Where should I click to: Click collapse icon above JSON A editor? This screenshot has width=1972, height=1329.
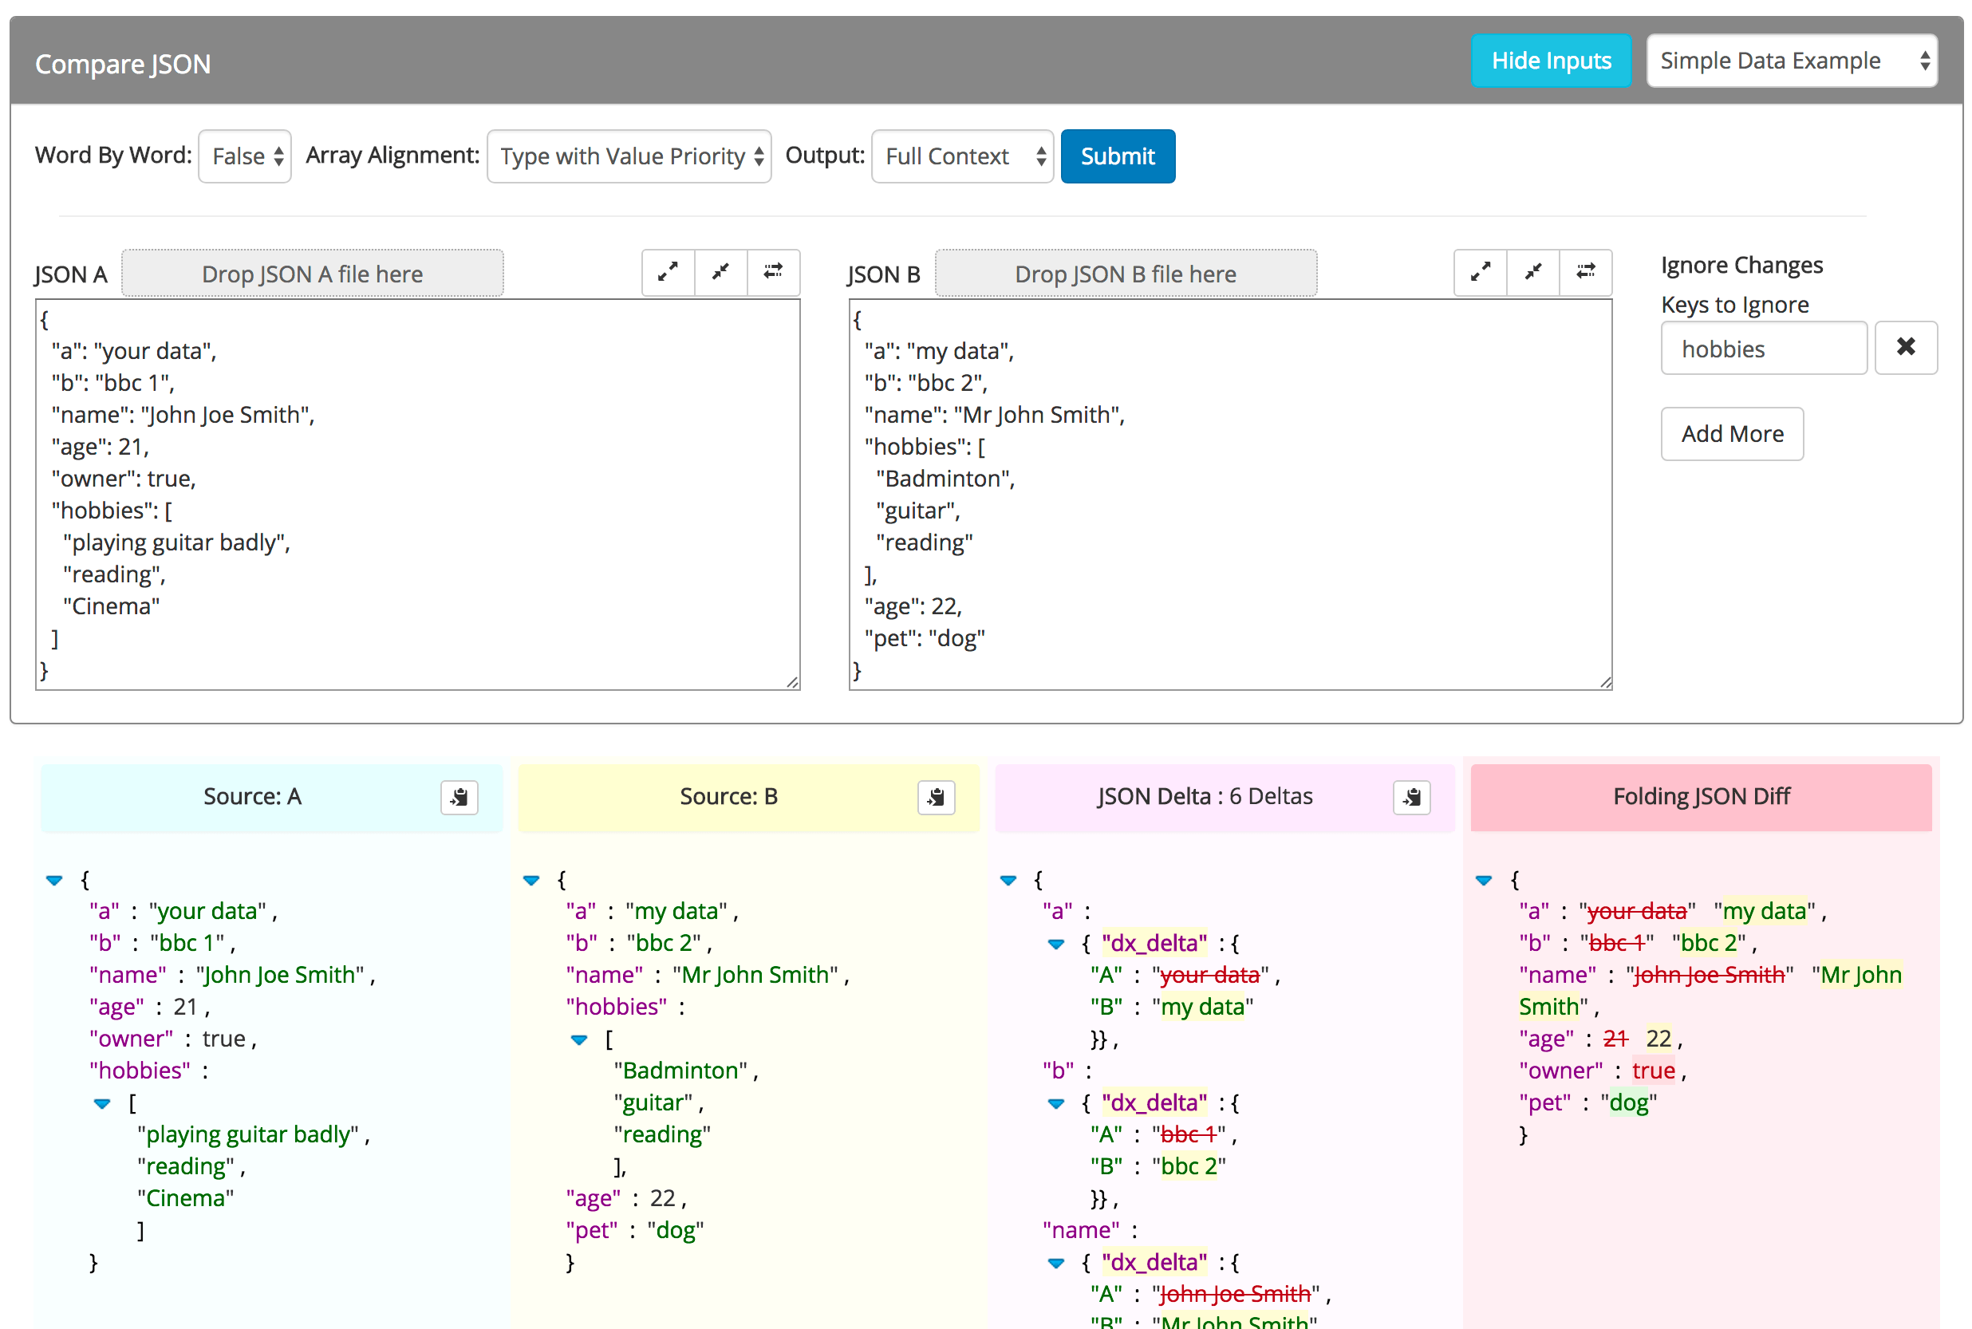(x=720, y=272)
